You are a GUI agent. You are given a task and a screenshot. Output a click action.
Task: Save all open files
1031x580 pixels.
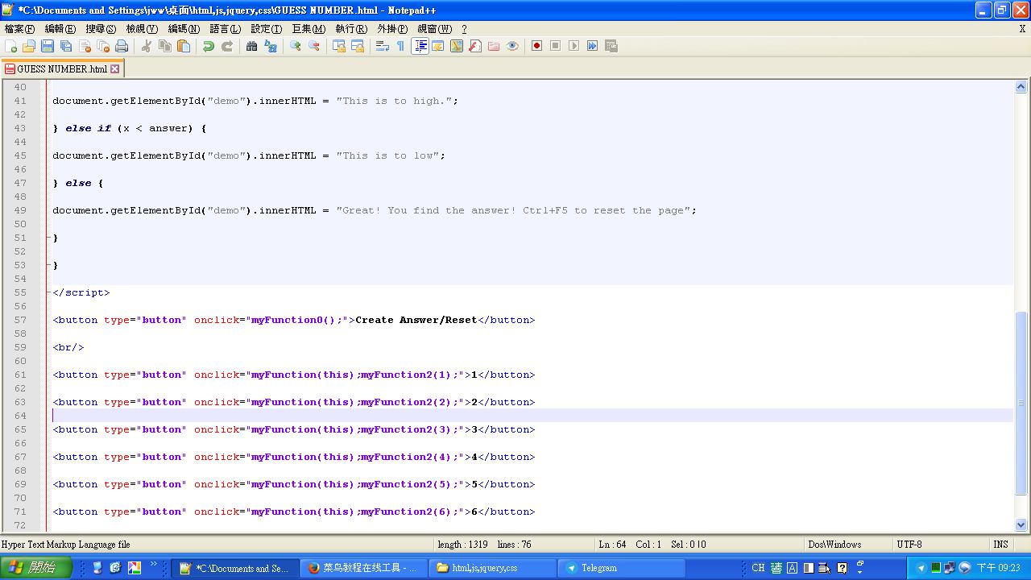coord(66,46)
